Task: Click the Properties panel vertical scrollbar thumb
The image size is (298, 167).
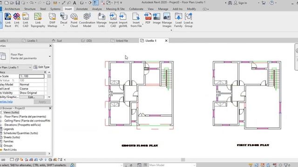Action: (x=49, y=76)
